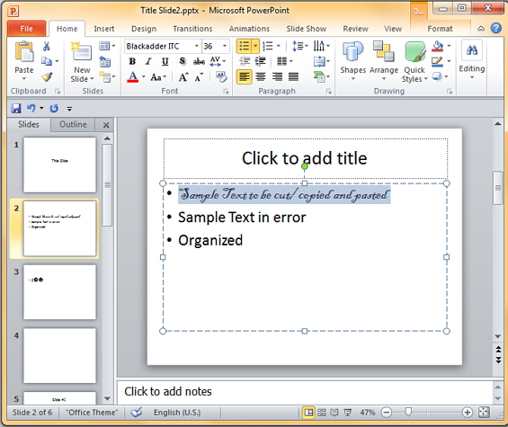Fit slide to current window
The height and width of the screenshot is (427, 508).
point(484,412)
